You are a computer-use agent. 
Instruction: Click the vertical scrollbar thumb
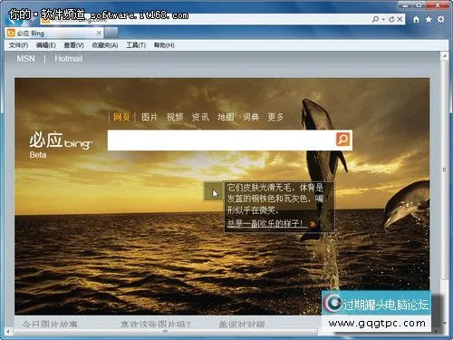445,170
